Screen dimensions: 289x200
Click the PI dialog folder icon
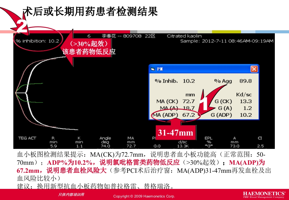tap(153, 69)
